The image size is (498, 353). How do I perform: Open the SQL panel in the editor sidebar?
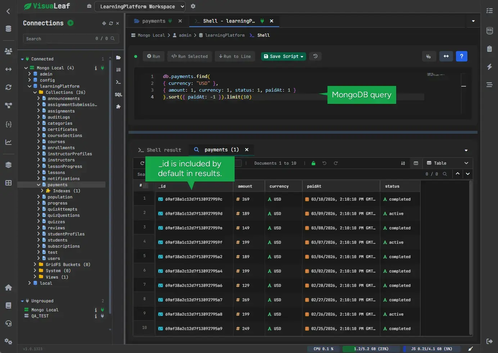[x=119, y=95]
